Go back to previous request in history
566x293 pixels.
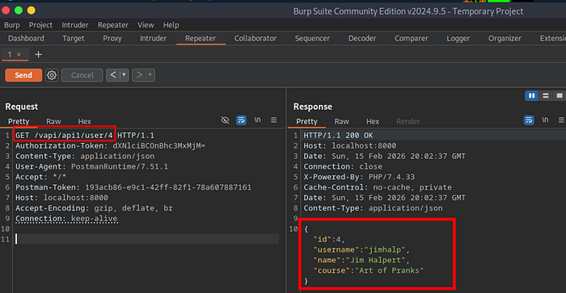pos(113,75)
